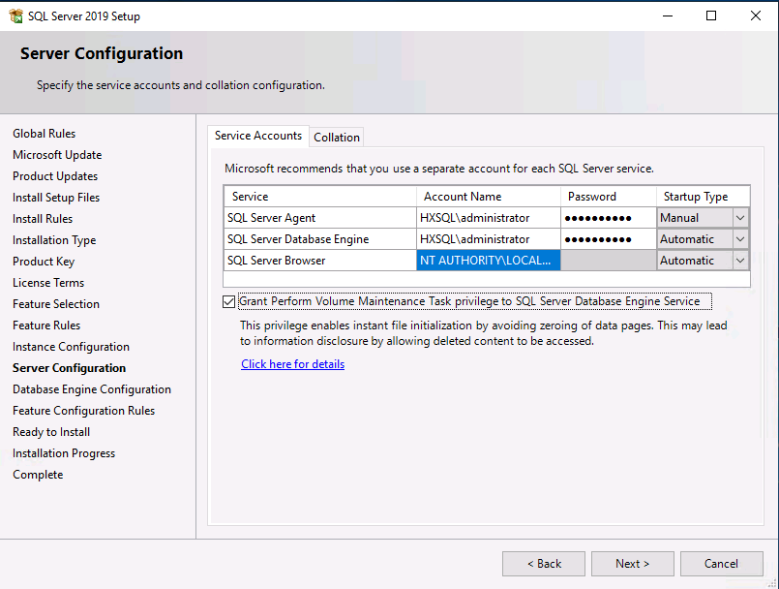This screenshot has height=589, width=779.
Task: Click SQL Server Database Engine password field
Action: [608, 239]
